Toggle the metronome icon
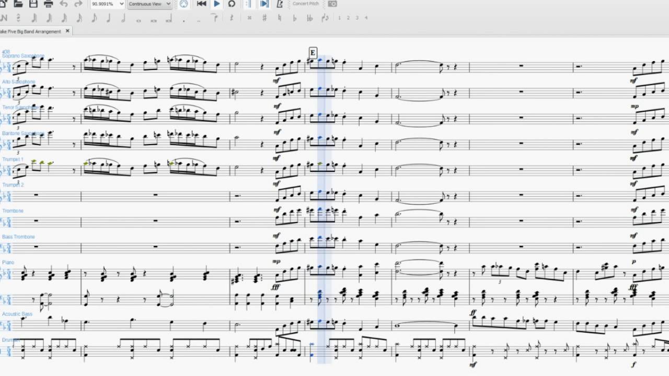 tap(280, 4)
